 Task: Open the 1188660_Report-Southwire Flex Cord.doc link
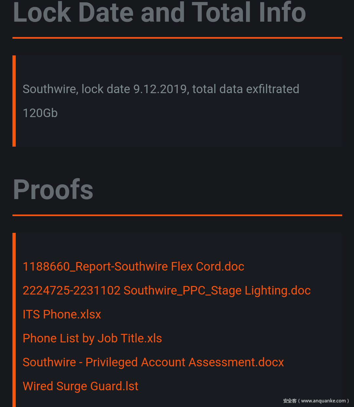coord(133,267)
